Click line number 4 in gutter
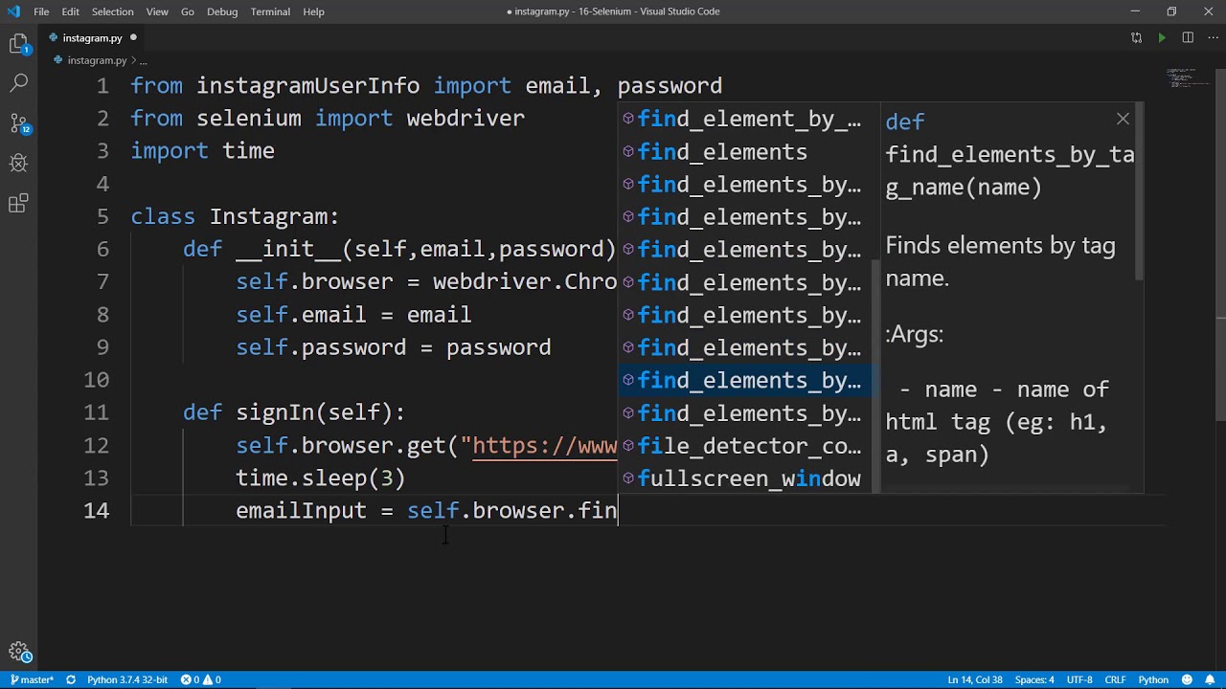1226x689 pixels. tap(102, 184)
